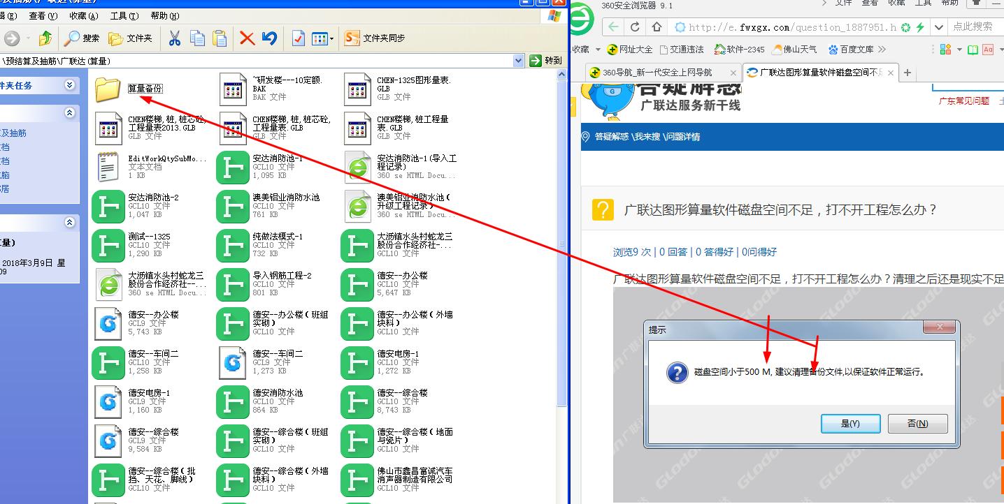Image resolution: width=1004 pixels, height=504 pixels.
Task: Click the 点此搜索 browser search box
Action: (975, 27)
